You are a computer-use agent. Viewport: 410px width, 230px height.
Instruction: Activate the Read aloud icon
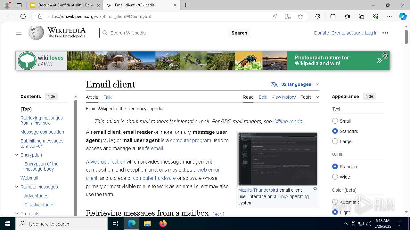(275, 16)
